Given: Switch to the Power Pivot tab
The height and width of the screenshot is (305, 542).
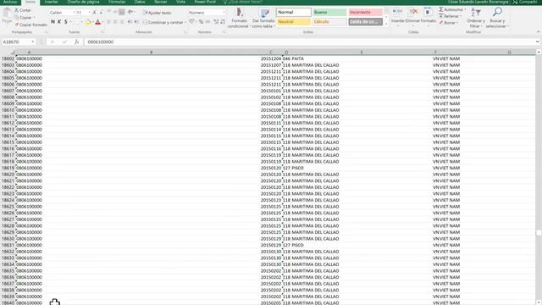Looking at the screenshot, I should pos(205,2).
